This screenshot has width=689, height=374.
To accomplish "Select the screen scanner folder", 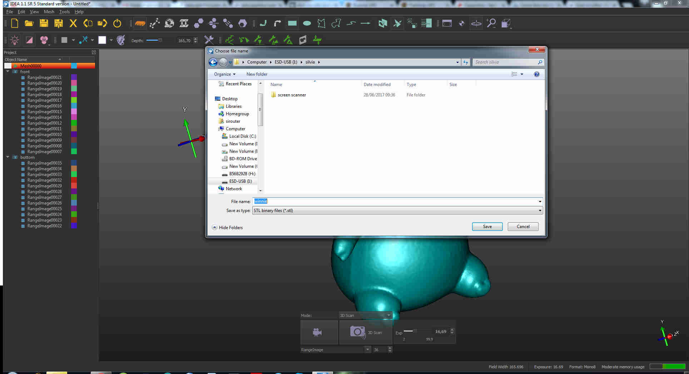I will (292, 95).
